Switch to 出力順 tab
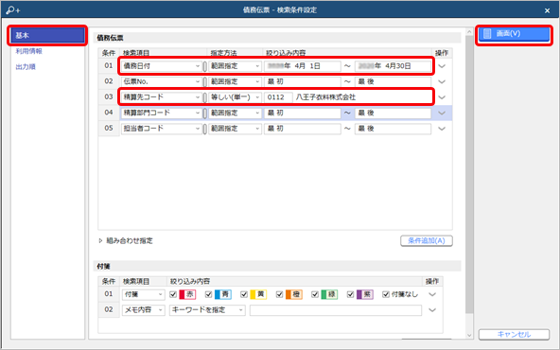Screen dimensions: 560x350 click(26, 67)
